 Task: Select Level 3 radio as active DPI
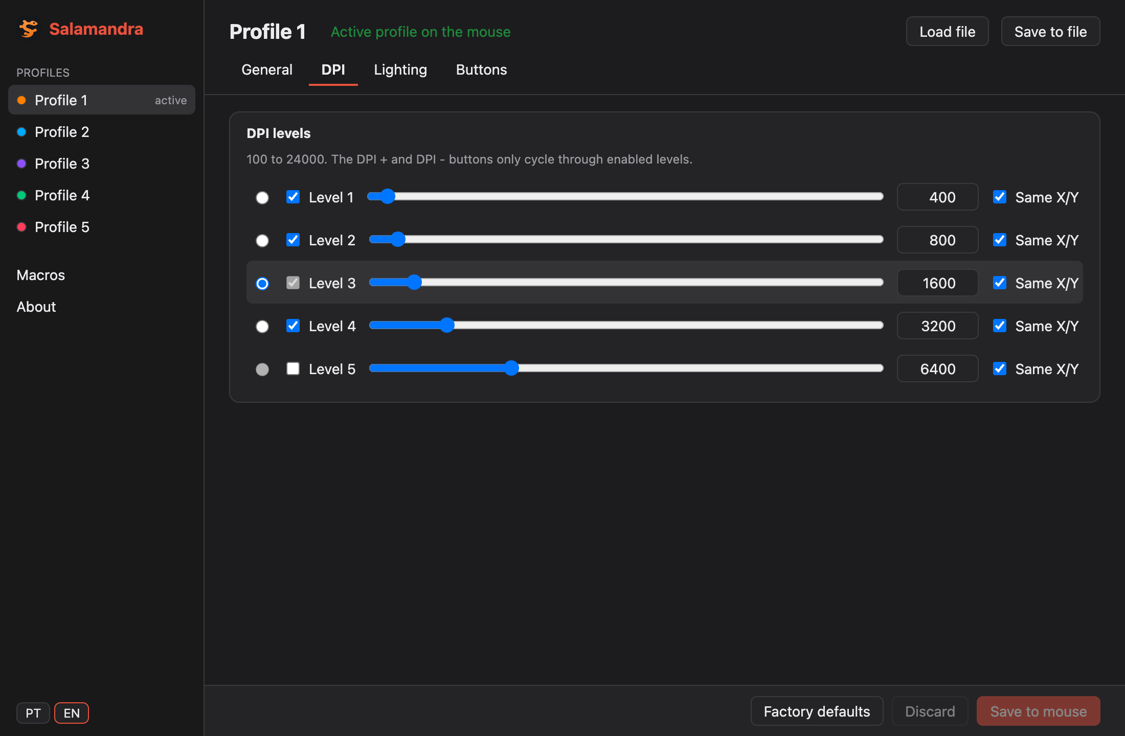pyautogui.click(x=262, y=283)
